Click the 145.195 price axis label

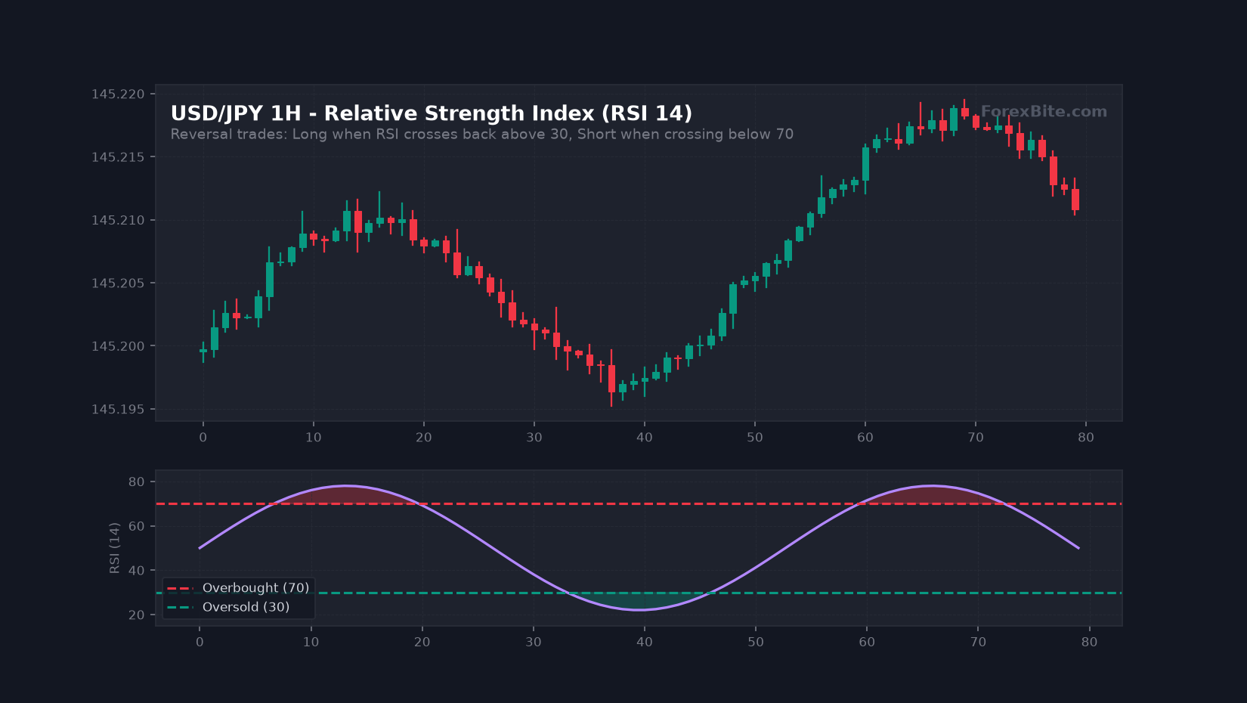pos(118,410)
